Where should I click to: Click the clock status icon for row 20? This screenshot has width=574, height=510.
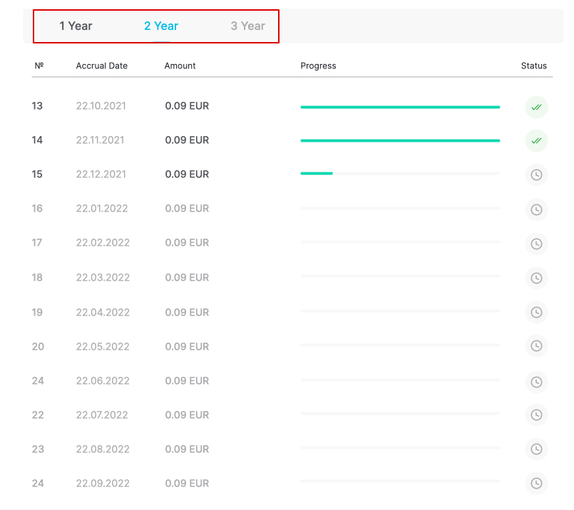(536, 346)
